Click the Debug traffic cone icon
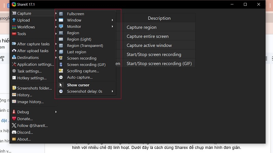The width and height of the screenshot is (273, 153). [x=14, y=112]
